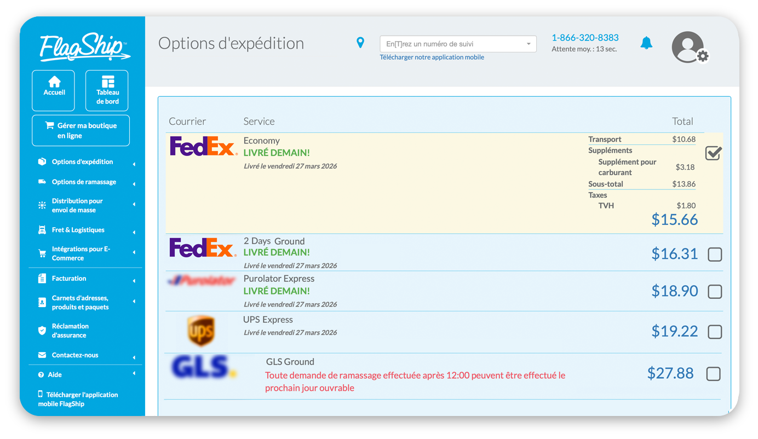Select the FedEx 2 Days Ground checkbox
The width and height of the screenshot is (758, 439).
[x=715, y=255]
